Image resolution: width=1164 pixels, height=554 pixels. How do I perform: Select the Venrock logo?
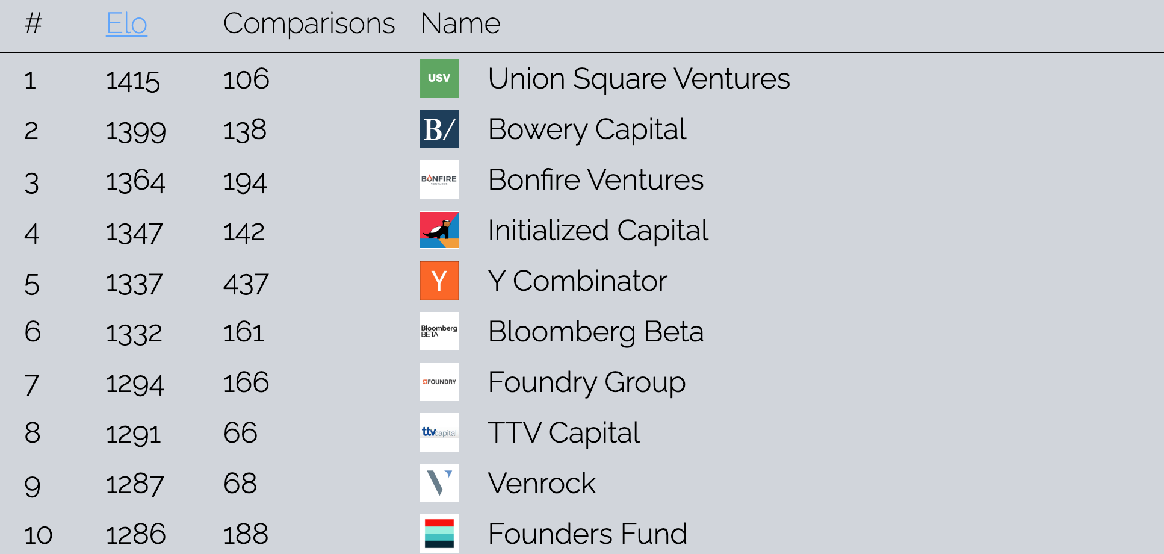(439, 483)
